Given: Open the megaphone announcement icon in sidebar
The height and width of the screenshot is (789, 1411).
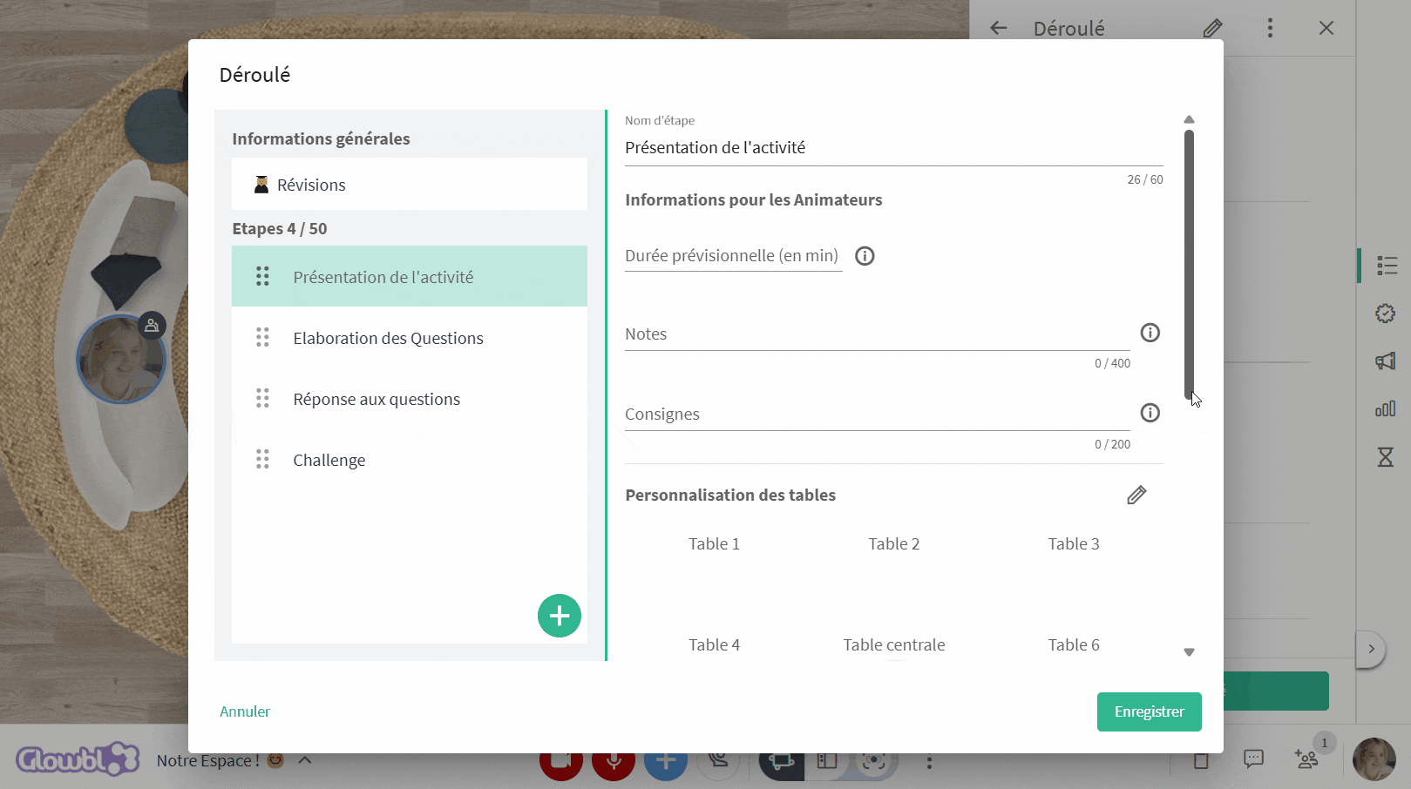Looking at the screenshot, I should (x=1386, y=361).
